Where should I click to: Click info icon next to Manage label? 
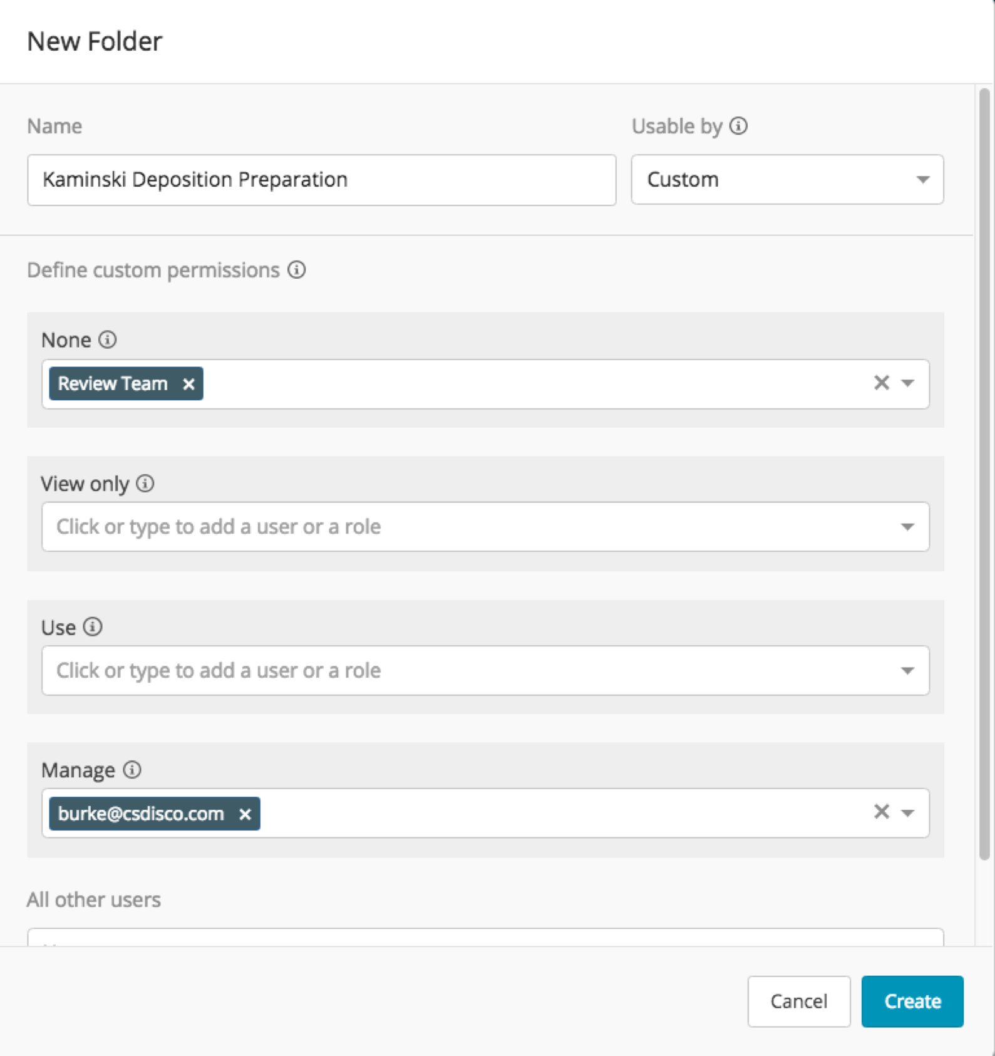[x=132, y=770]
